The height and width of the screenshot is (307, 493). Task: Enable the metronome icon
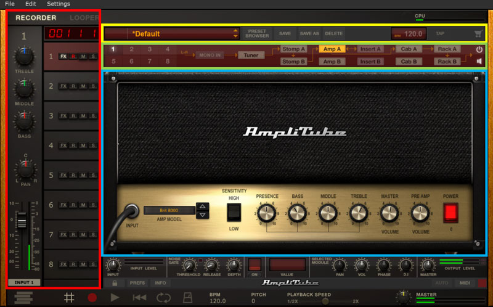click(188, 298)
